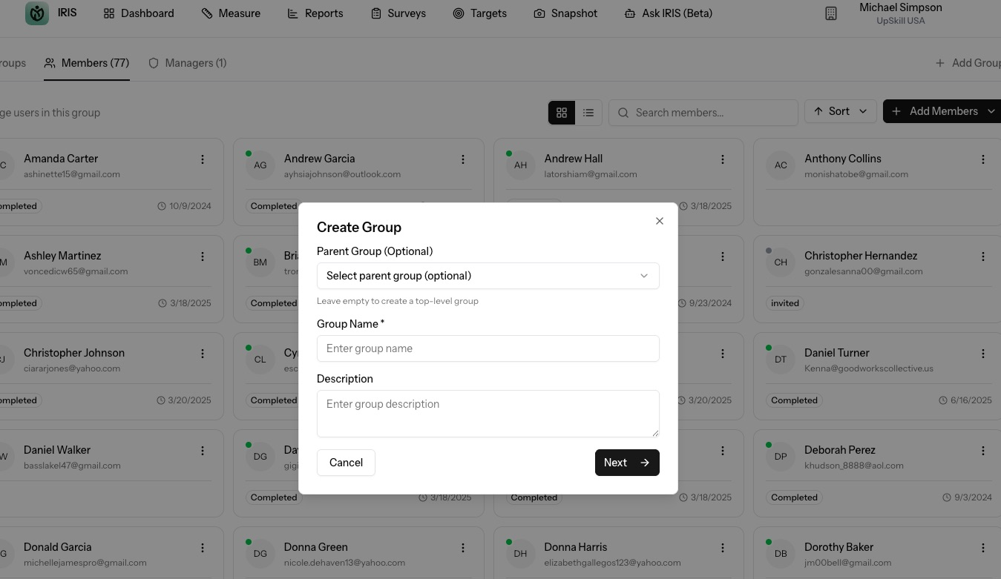
Task: Click the name Anthony Collins
Action: [843, 159]
